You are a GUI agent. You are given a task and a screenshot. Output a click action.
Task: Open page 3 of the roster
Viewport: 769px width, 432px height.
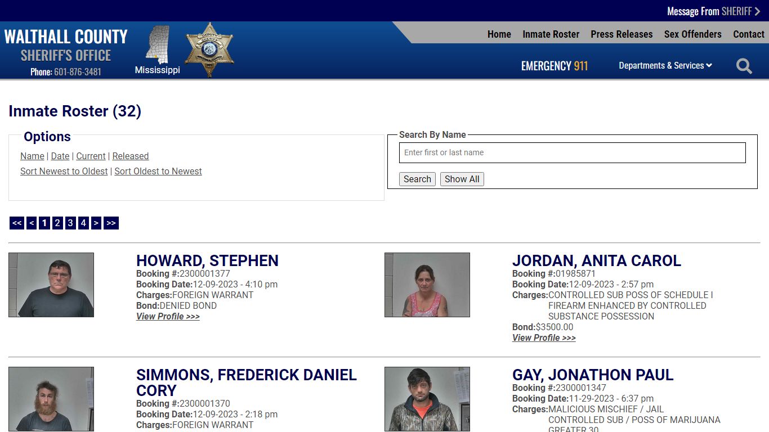[70, 223]
